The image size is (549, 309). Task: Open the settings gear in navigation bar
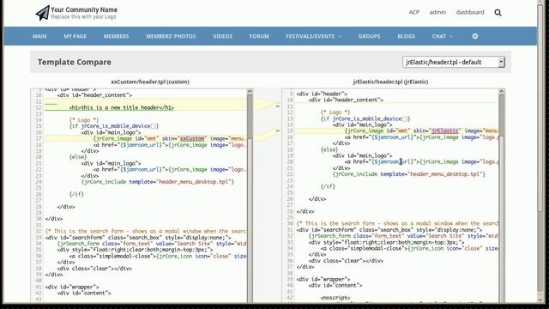pos(474,36)
